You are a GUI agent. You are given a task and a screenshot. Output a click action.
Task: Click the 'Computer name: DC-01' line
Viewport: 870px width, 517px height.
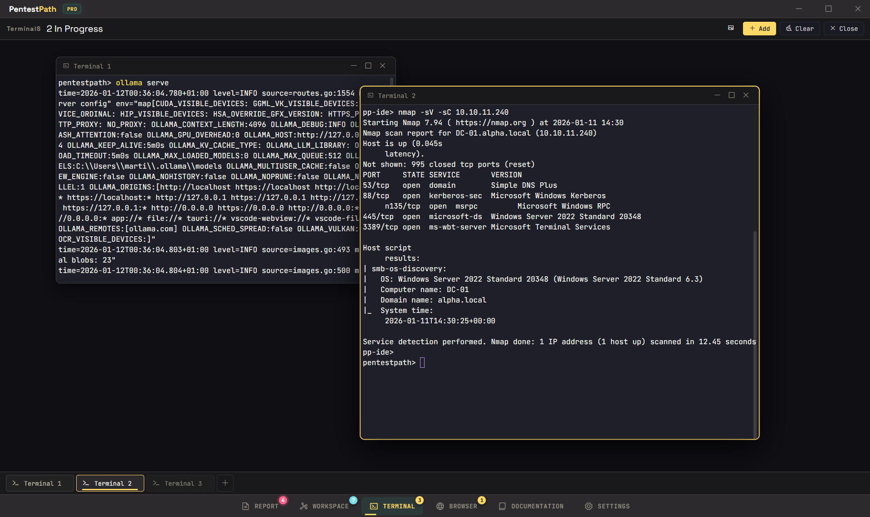pyautogui.click(x=425, y=290)
